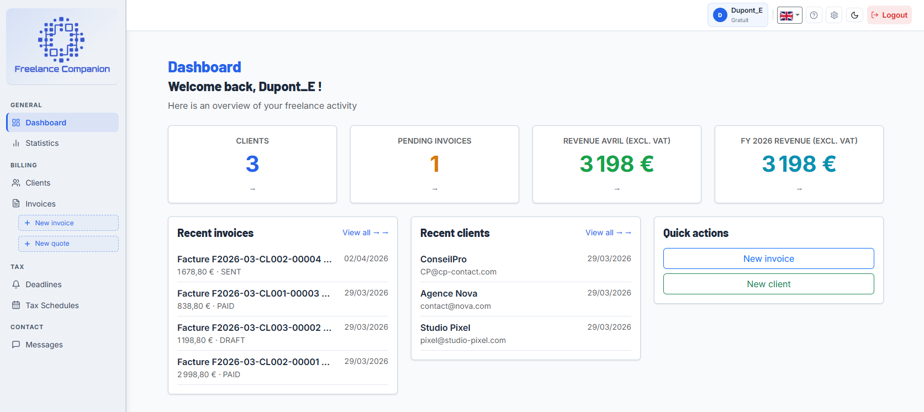Viewport: 924px width, 412px height.
Task: Click the Statistics bar chart icon
Action: click(x=16, y=143)
